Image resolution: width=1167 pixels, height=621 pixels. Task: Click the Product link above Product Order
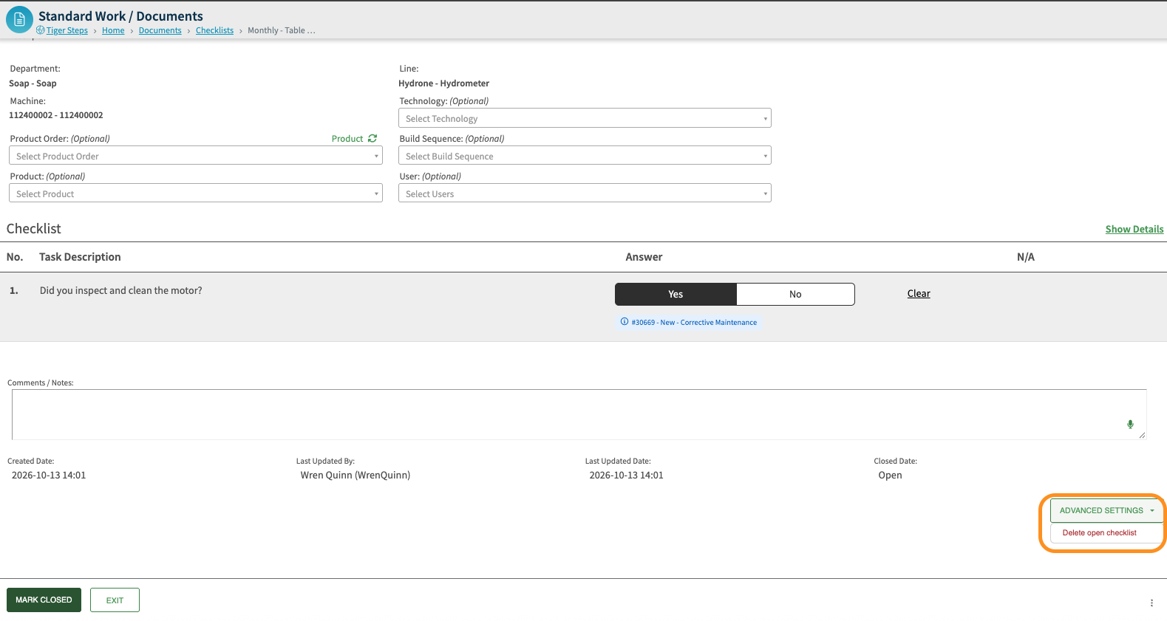coord(347,138)
